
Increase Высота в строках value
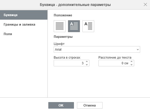click(87, 62)
